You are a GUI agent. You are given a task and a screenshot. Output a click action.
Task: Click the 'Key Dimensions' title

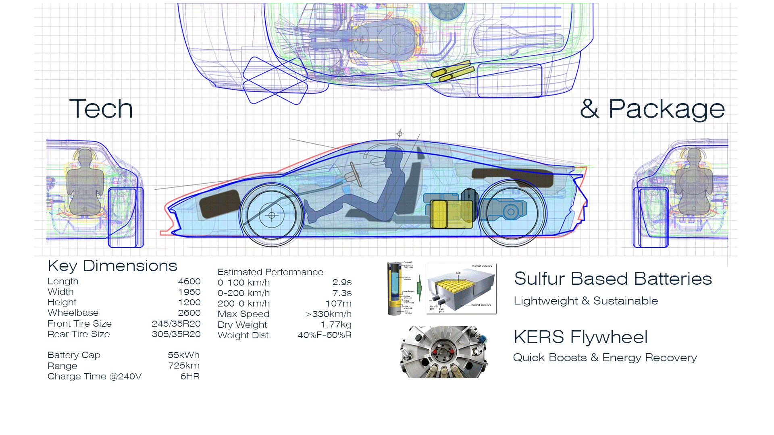click(112, 266)
